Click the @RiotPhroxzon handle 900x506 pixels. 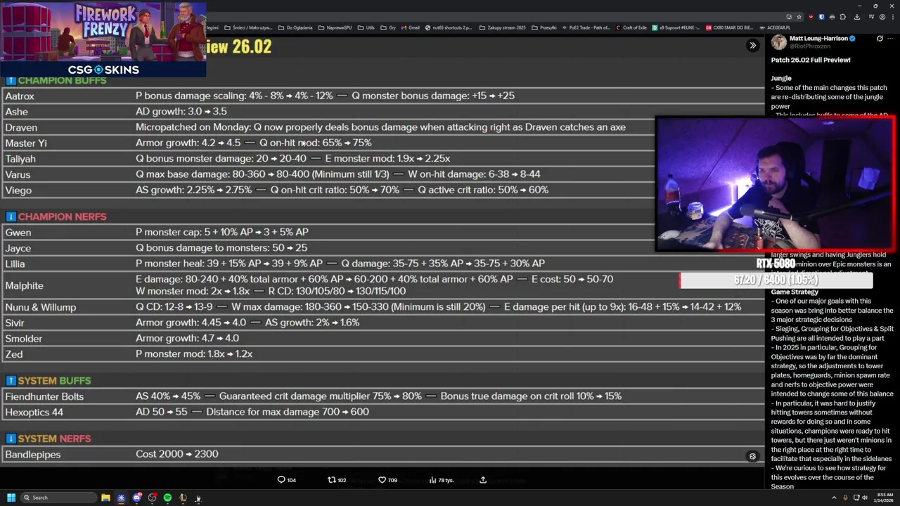[x=810, y=46]
